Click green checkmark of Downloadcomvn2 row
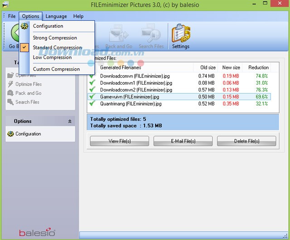Screen dimensions: 290x240 [92, 89]
